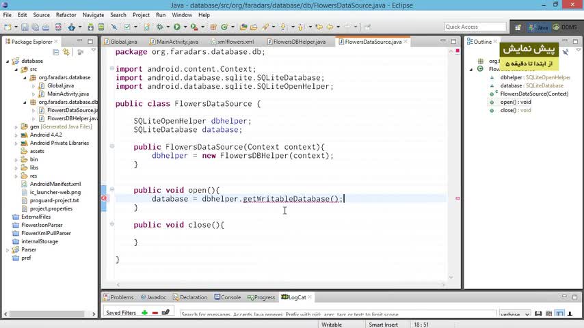
Task: Open the verbose log level dropdown
Action: click(515, 314)
